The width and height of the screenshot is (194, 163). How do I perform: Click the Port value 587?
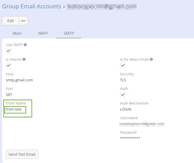point(9,95)
